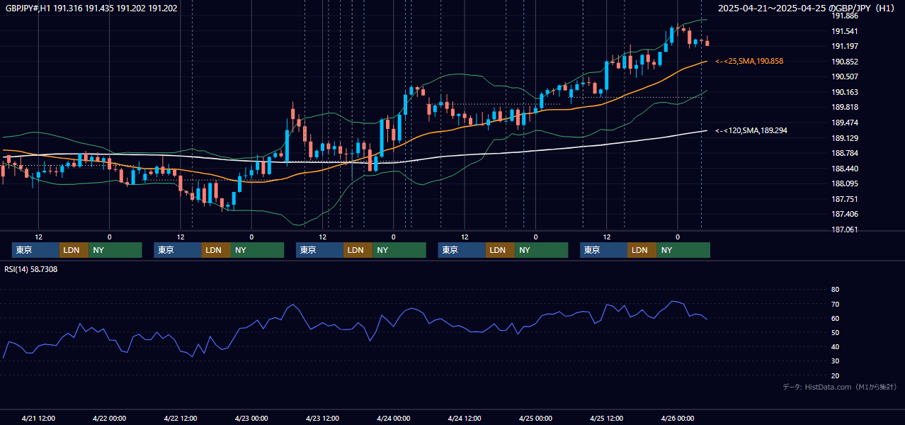This screenshot has width=905, height=425.
Task: Click the HistData.com data source credit
Action: tap(840, 387)
